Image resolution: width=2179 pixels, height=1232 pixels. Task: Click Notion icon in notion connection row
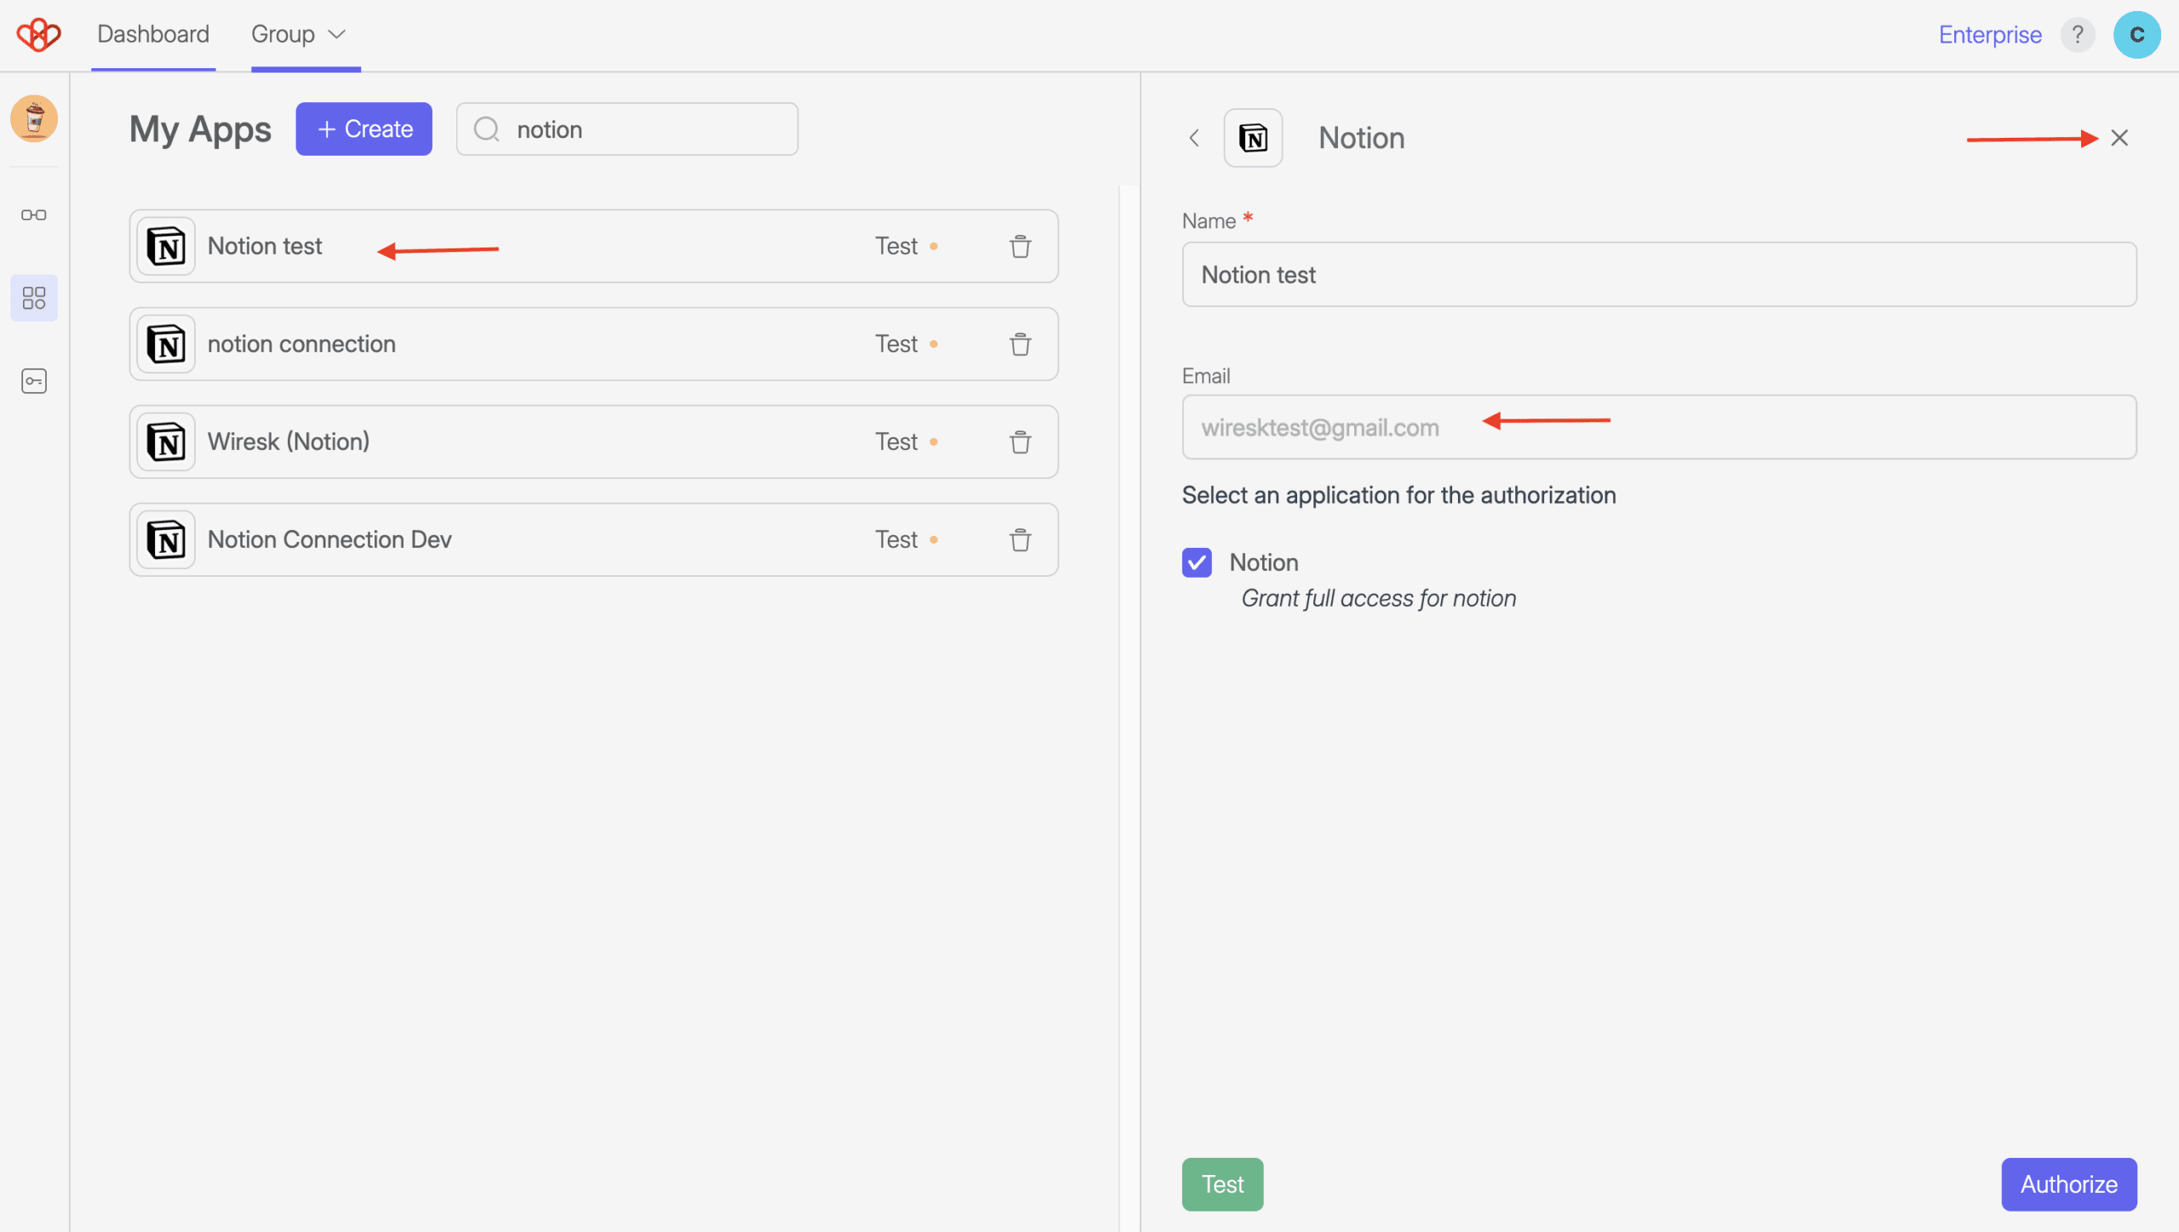pyautogui.click(x=166, y=345)
